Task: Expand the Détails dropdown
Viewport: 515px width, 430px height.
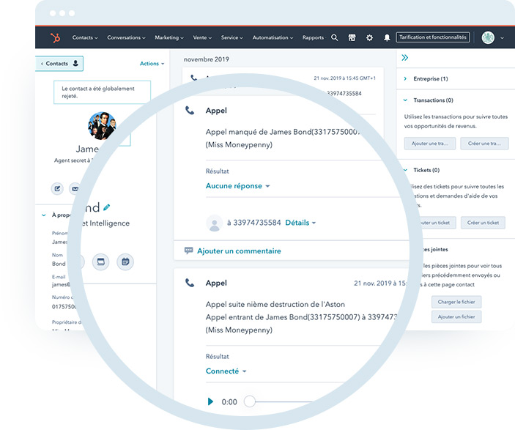Action: [300, 223]
